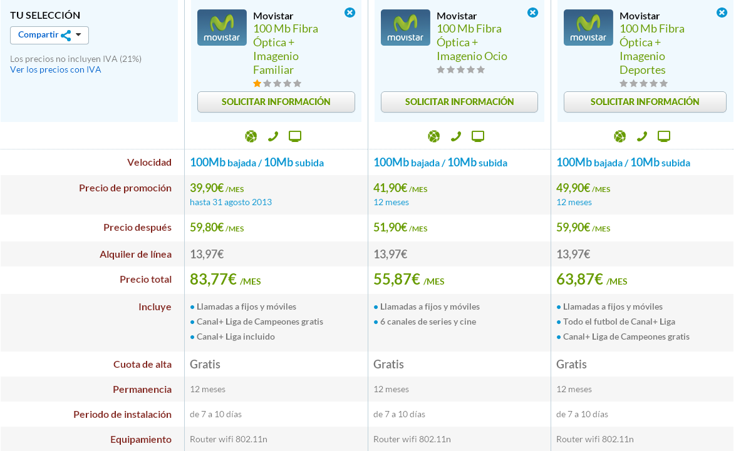This screenshot has width=736, height=451.
Task: Click the 41,90€ promotion price
Action: coord(400,188)
